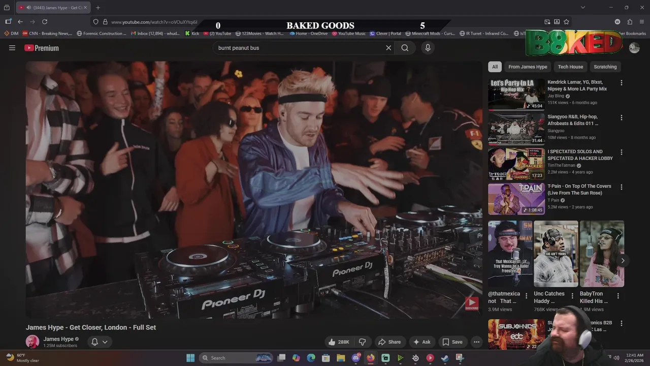Reload the YouTube page

point(45,22)
